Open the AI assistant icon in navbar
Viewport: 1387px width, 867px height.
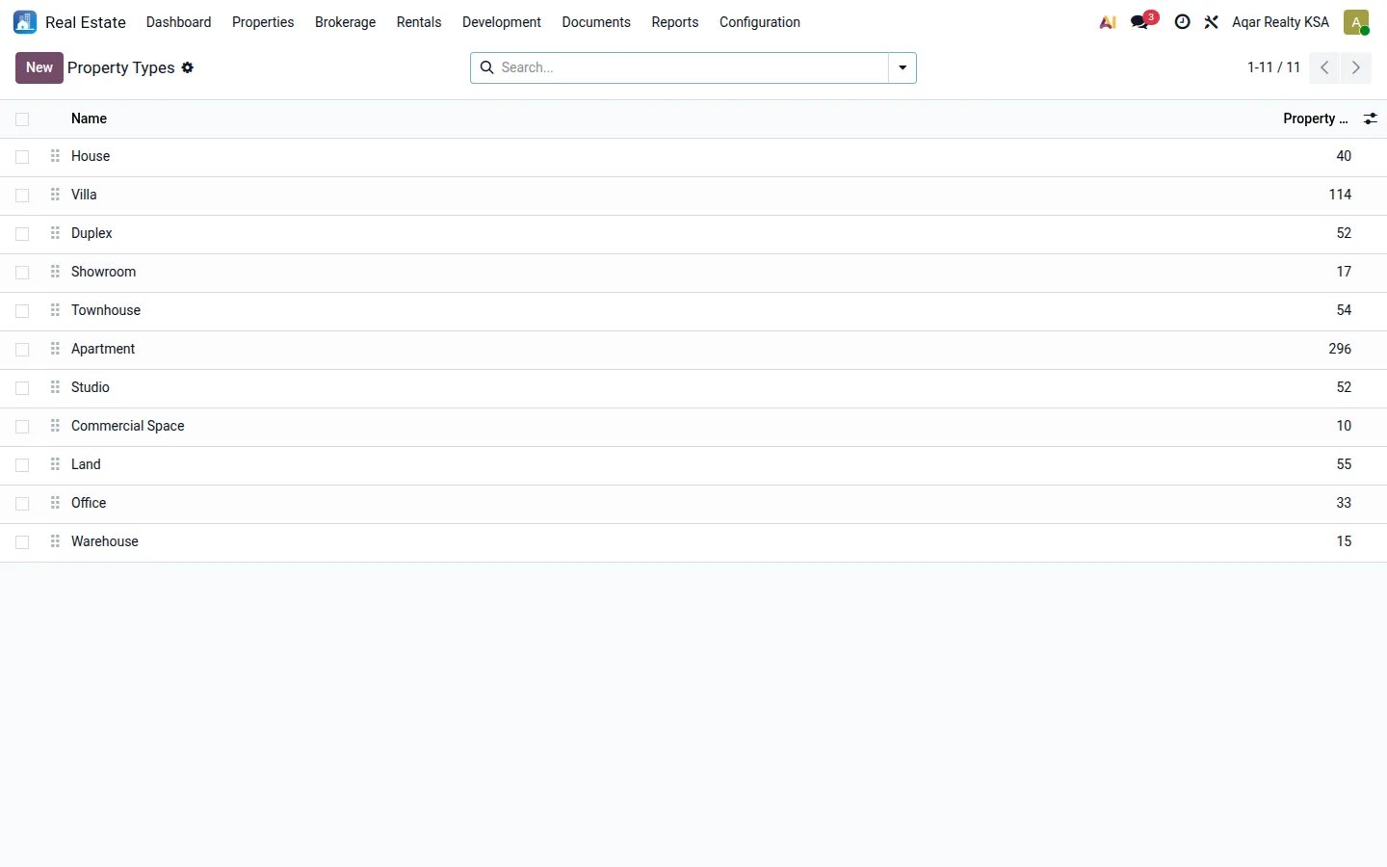pos(1108,22)
